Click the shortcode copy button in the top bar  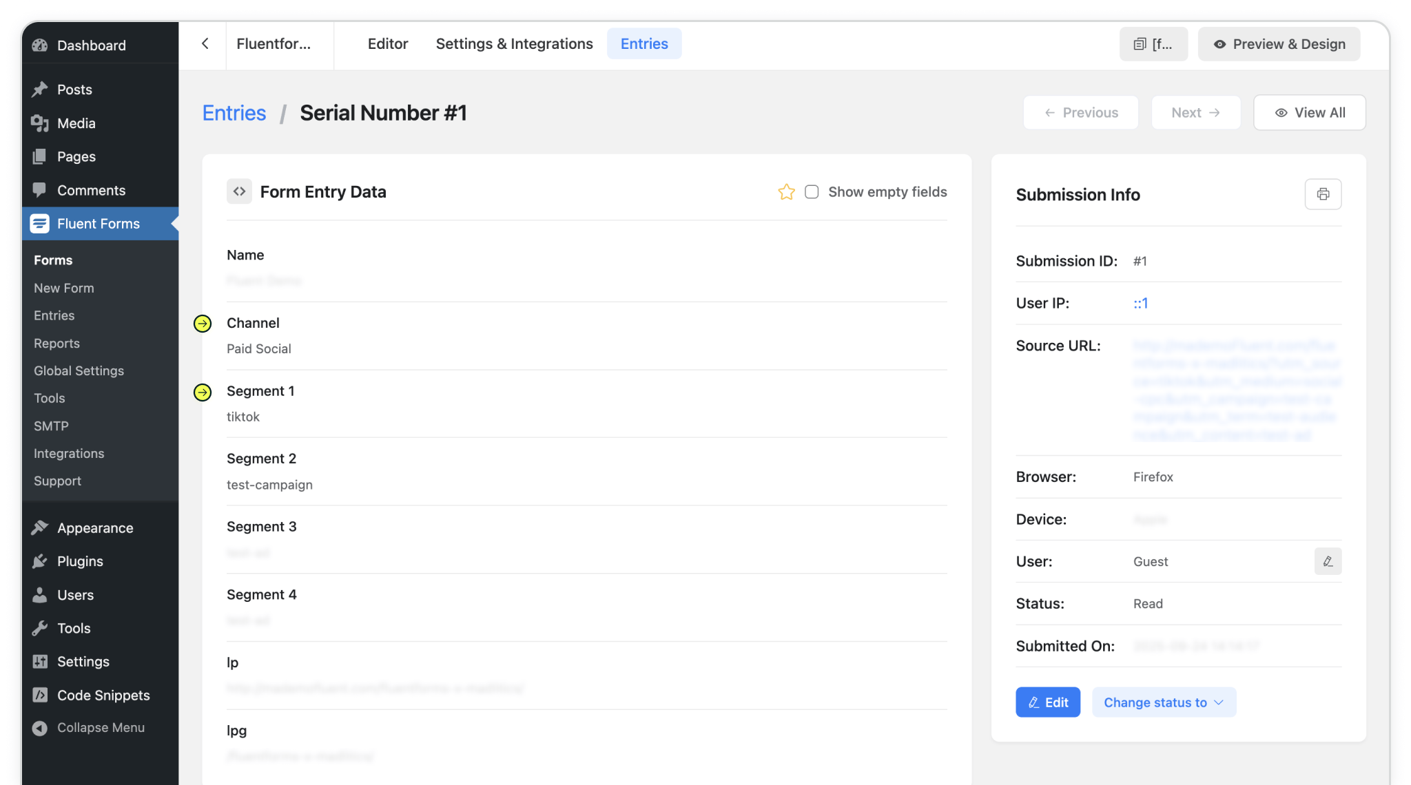click(x=1153, y=44)
